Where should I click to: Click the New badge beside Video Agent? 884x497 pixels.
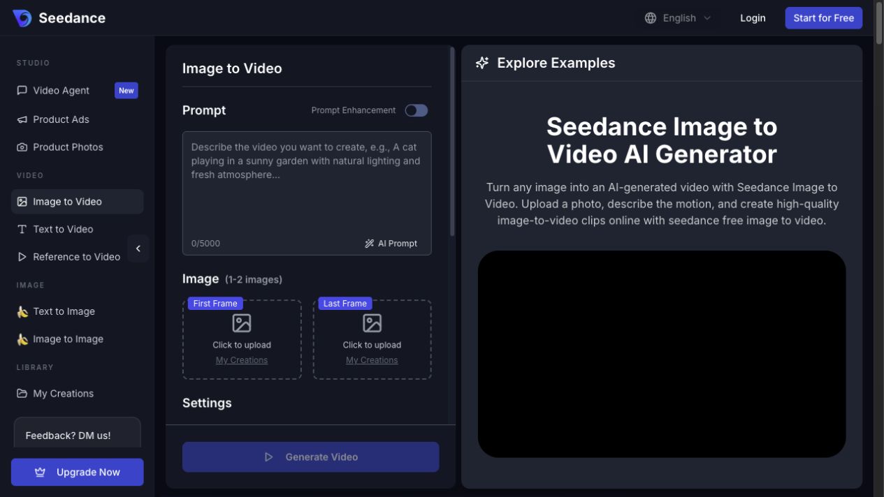[x=126, y=90]
